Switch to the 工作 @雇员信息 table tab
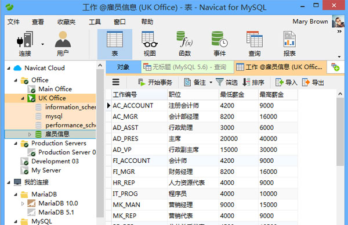Screen dimensions: 348x225 coord(280,67)
